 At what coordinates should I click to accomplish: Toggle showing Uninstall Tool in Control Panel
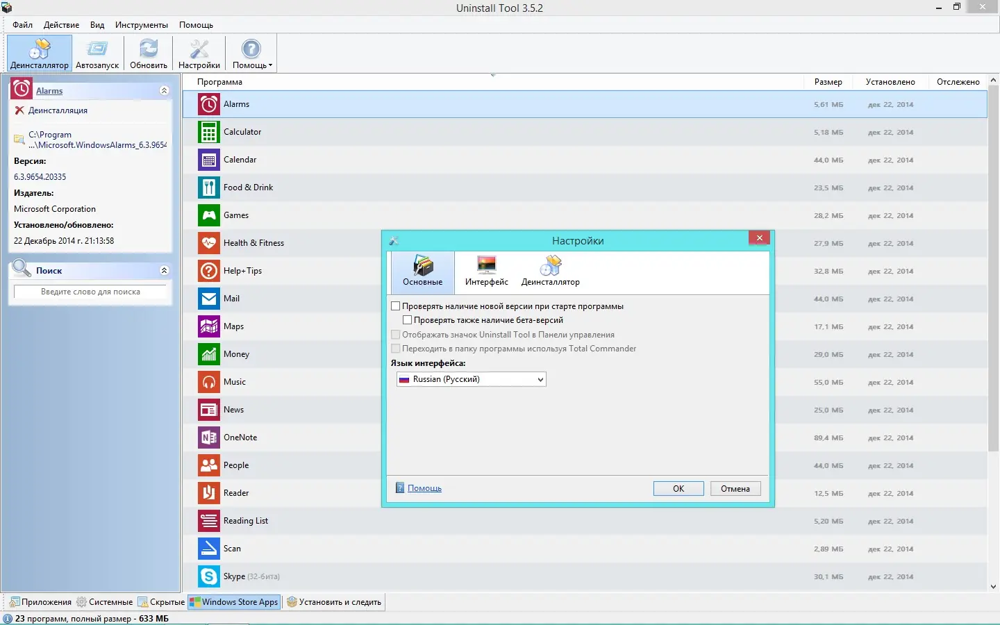coord(396,334)
